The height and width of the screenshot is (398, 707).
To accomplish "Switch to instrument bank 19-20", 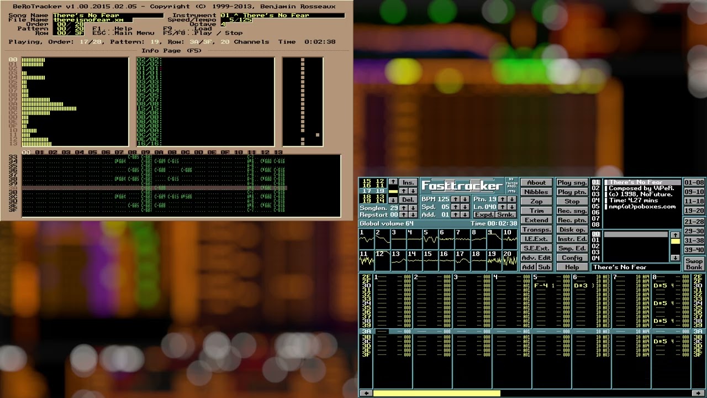I will point(694,211).
